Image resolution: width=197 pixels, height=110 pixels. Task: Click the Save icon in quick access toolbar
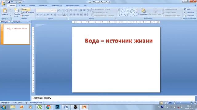click(9, 2)
